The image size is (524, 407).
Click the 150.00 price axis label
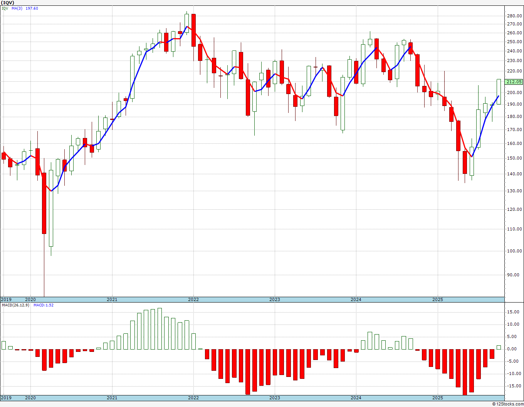515,158
